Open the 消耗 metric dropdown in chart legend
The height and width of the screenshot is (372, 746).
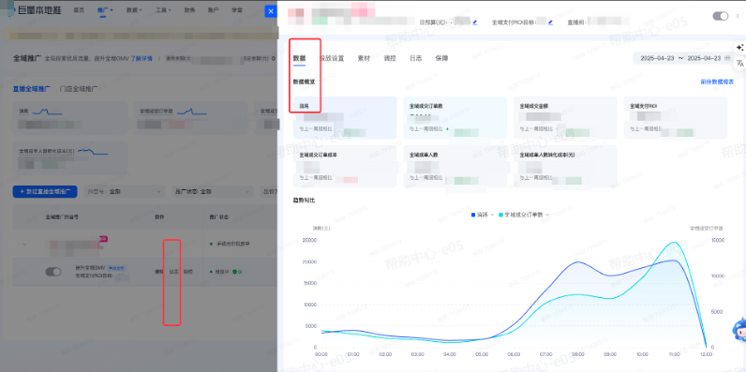click(483, 215)
